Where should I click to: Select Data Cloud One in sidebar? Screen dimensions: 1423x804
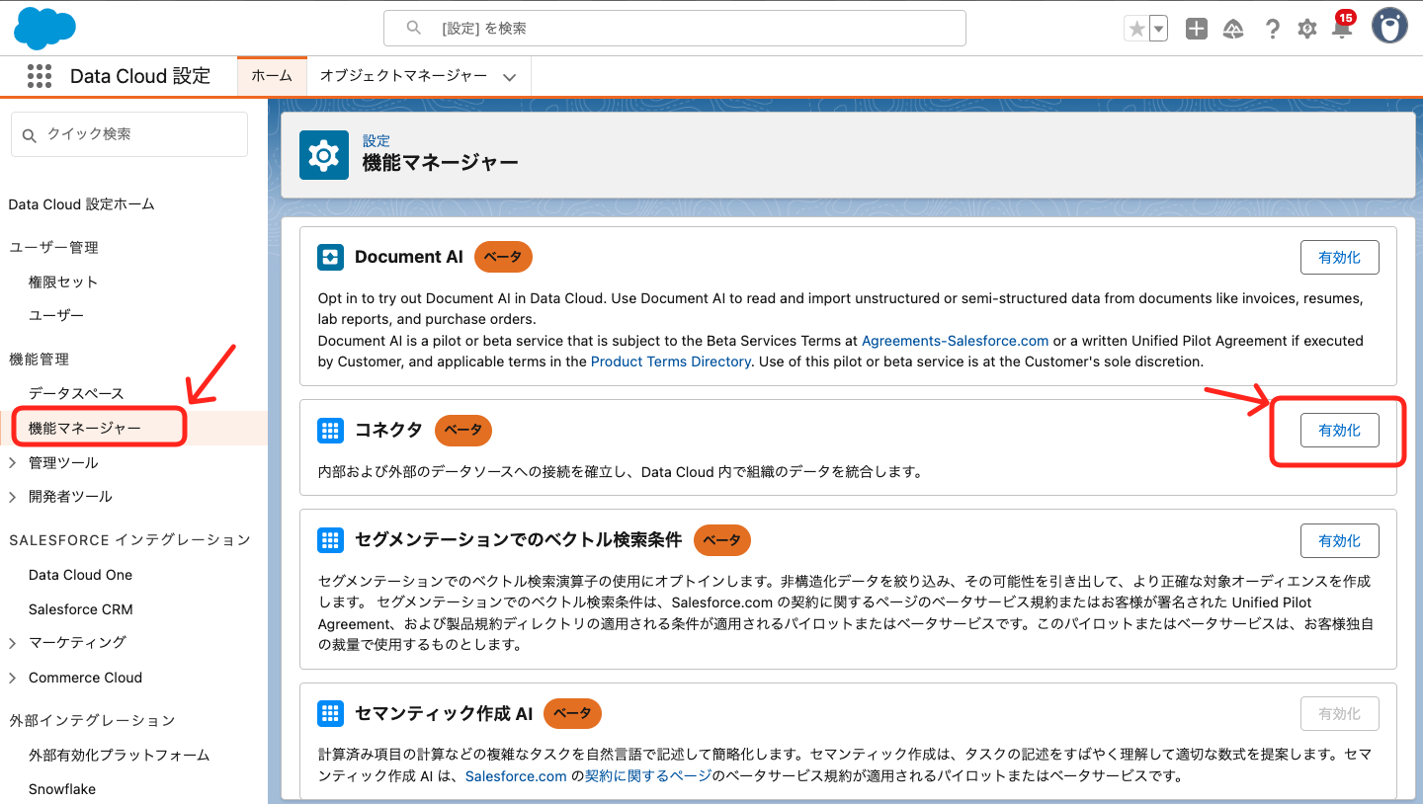point(80,575)
